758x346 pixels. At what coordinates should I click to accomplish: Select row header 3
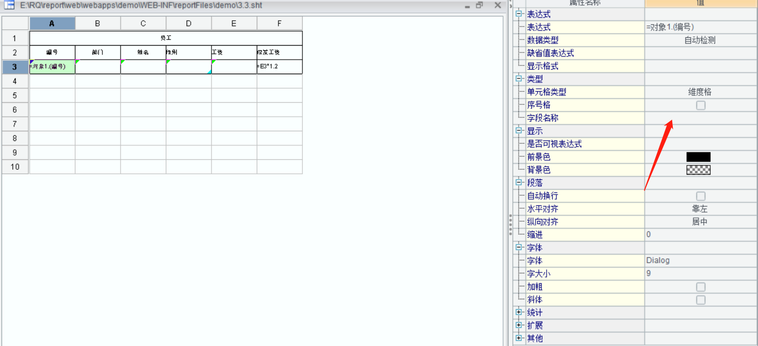click(x=15, y=67)
